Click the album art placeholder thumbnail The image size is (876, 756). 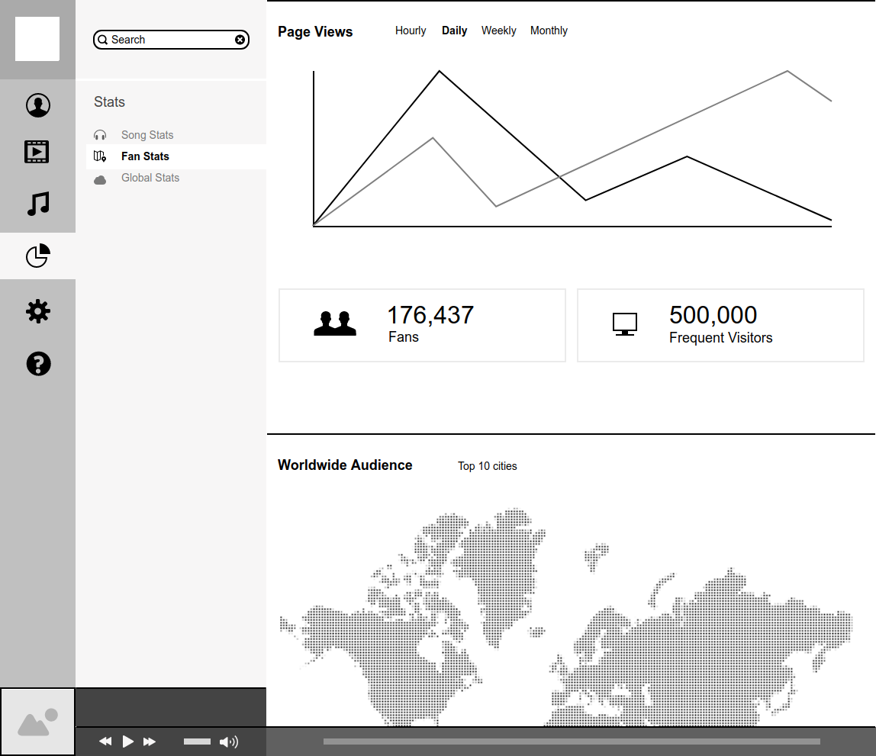click(37, 722)
